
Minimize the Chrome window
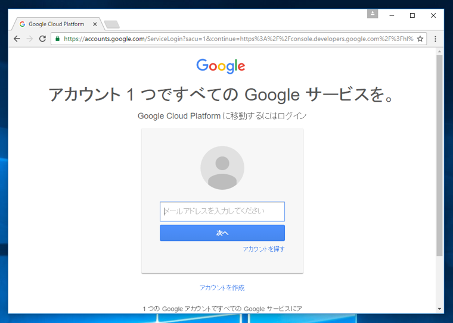pyautogui.click(x=392, y=15)
